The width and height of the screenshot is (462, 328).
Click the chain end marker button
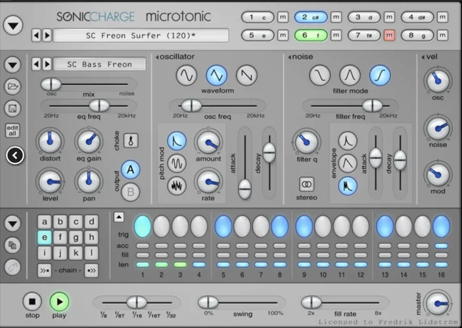point(91,270)
